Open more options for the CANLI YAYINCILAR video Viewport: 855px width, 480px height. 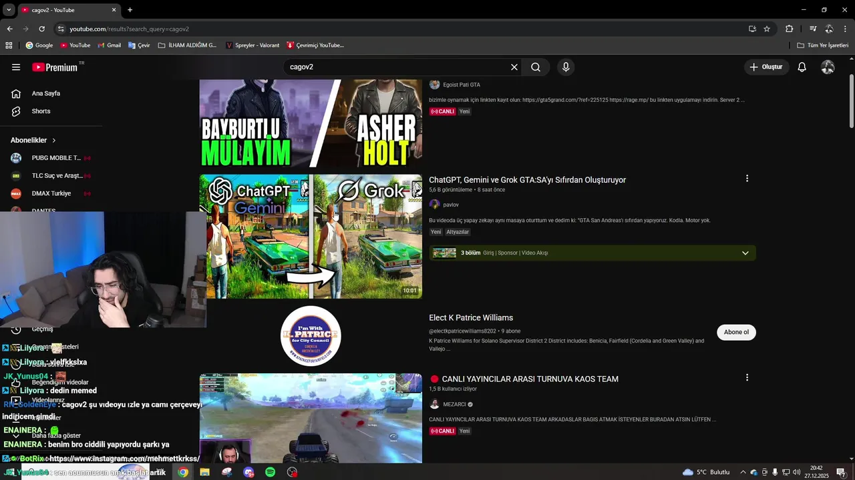point(747,377)
